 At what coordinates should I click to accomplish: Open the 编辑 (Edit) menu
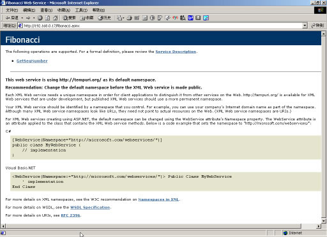(x=29, y=10)
